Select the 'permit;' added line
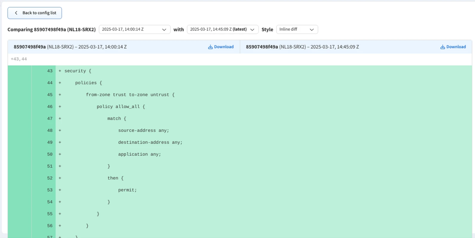The width and height of the screenshot is (475, 238). coord(127,190)
